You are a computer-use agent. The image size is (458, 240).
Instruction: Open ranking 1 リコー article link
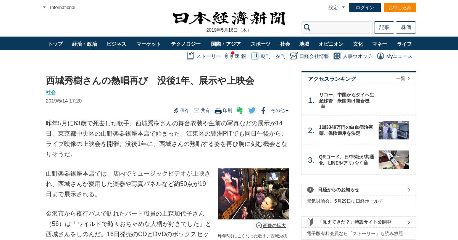point(347,98)
